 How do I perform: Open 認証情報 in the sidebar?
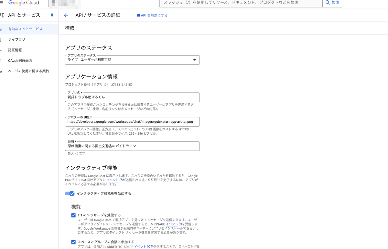(x=29, y=50)
